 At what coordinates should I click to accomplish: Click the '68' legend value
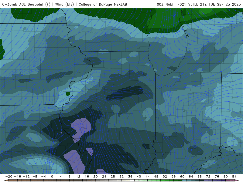point(200,177)
